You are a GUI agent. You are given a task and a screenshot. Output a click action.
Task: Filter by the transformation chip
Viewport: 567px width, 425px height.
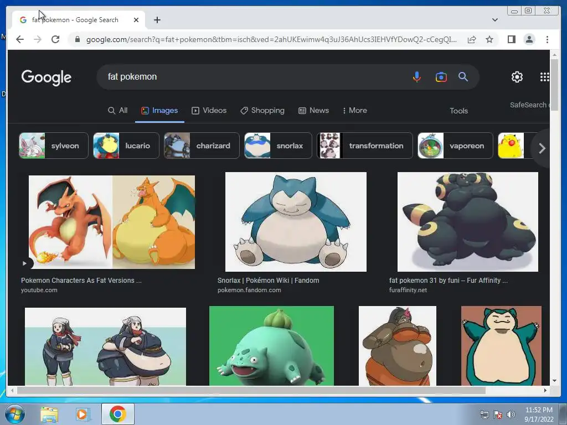[x=365, y=146]
